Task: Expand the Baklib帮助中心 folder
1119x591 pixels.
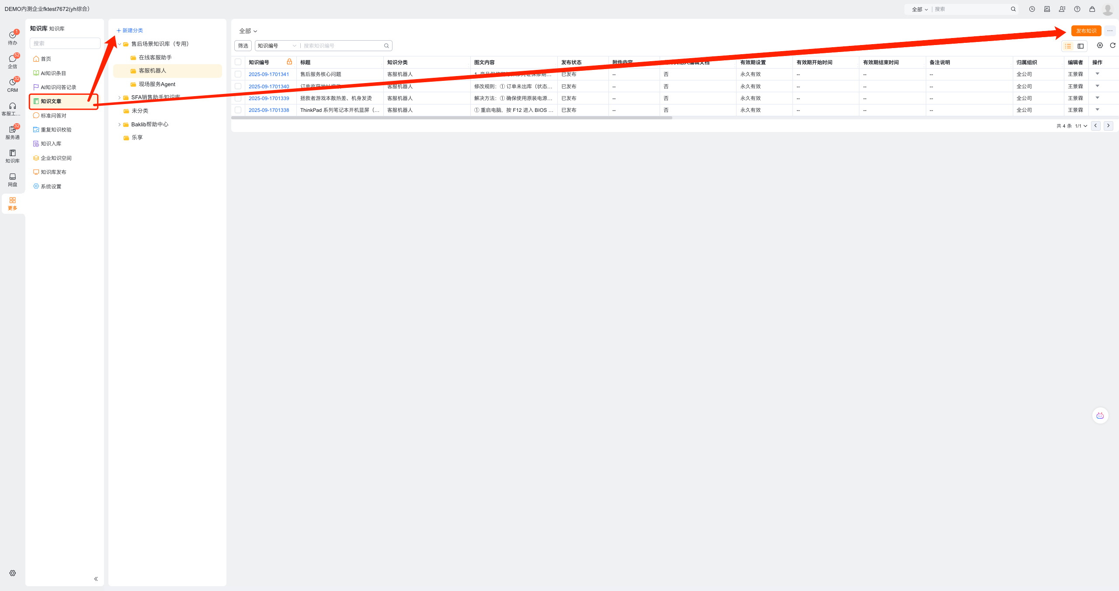Action: point(119,125)
